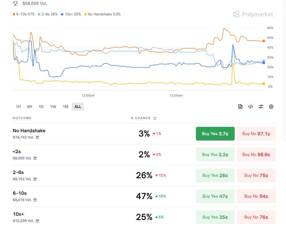This screenshot has height=230, width=286.
Task: Open the chart settings gear icon
Action: click(271, 107)
